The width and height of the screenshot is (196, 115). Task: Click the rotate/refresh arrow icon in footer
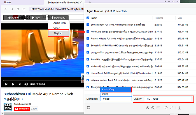point(166,108)
